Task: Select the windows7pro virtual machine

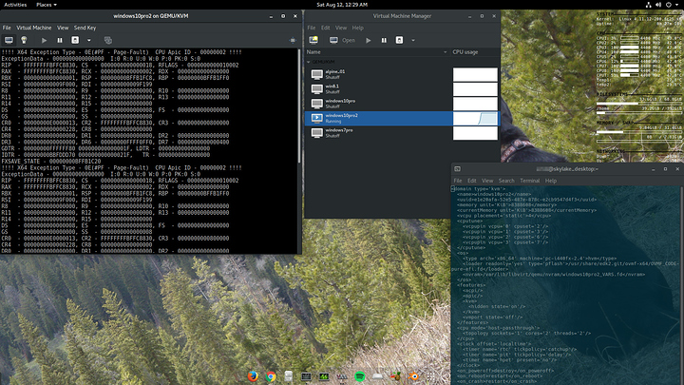Action: [340, 131]
